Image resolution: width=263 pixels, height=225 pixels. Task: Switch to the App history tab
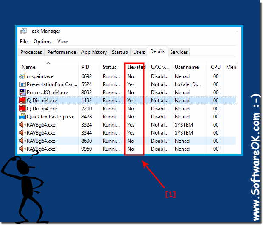coord(94,52)
